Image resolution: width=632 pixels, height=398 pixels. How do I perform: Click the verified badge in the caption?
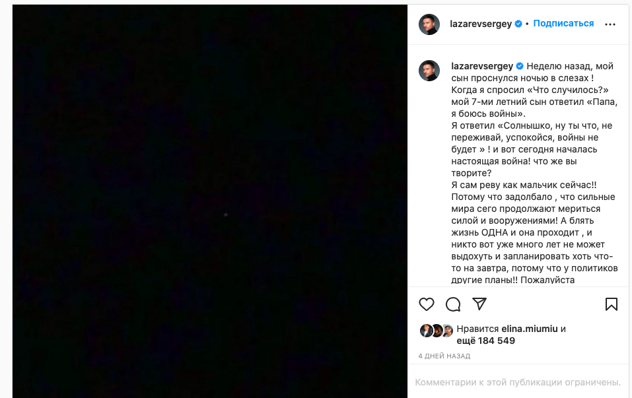point(520,66)
